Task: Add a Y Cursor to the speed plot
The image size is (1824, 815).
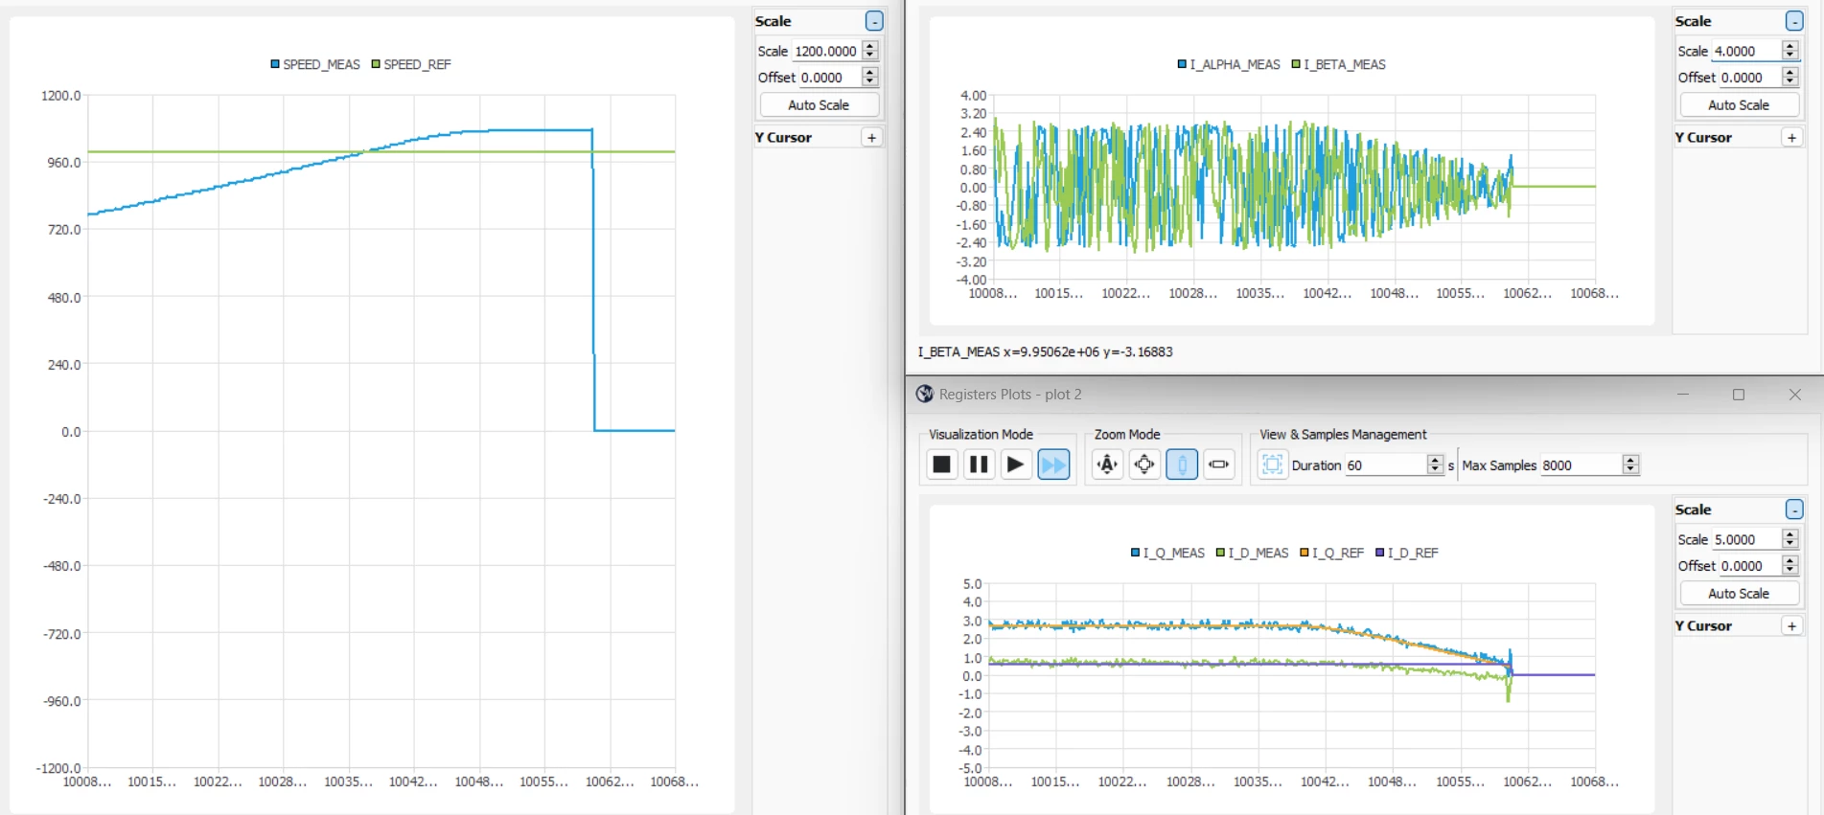Action: pos(871,138)
